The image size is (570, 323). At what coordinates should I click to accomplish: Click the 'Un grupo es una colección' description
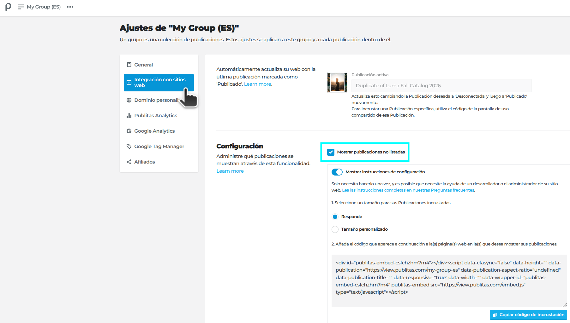[x=255, y=40]
